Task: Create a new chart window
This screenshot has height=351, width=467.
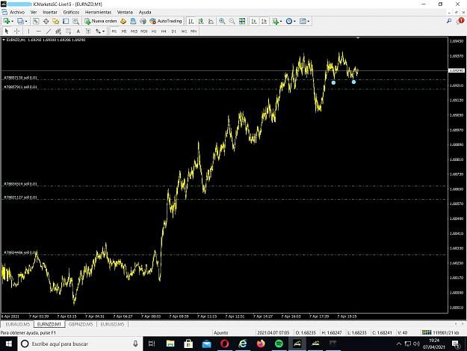Action: click(6, 21)
